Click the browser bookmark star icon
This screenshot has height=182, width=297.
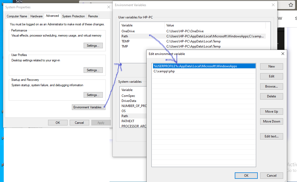291,5
